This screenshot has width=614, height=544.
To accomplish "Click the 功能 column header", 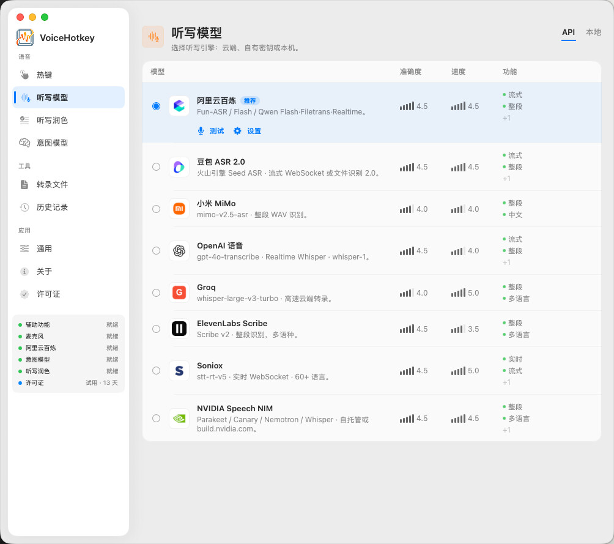I will coord(509,72).
